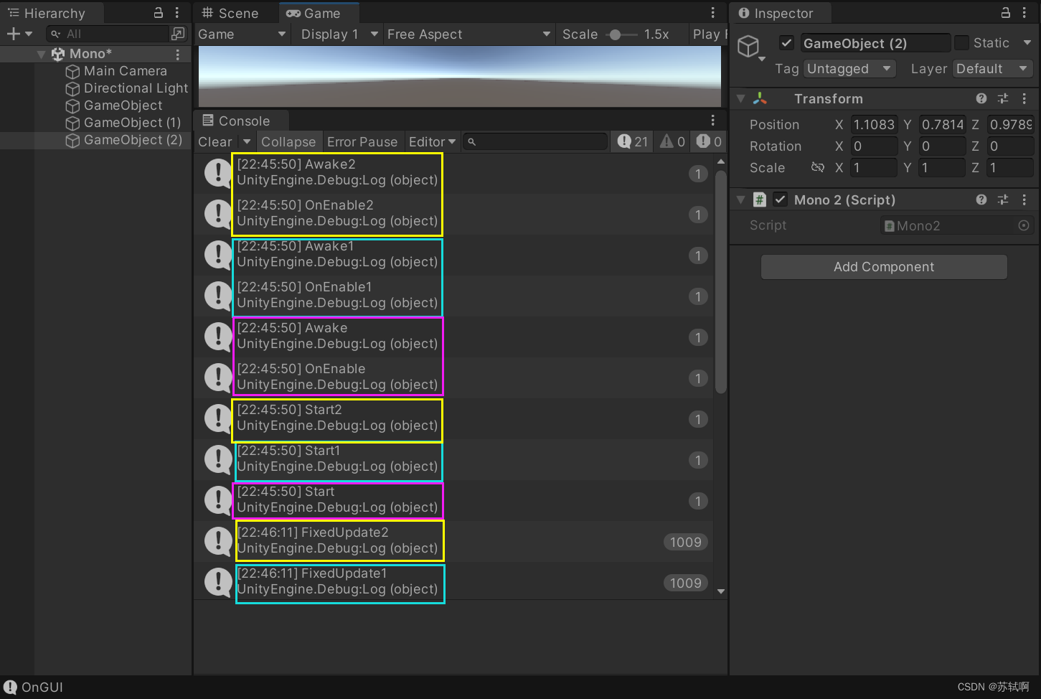Disable the Mono 2 (Script) component checkbox
This screenshot has width=1041, height=699.
780,199
